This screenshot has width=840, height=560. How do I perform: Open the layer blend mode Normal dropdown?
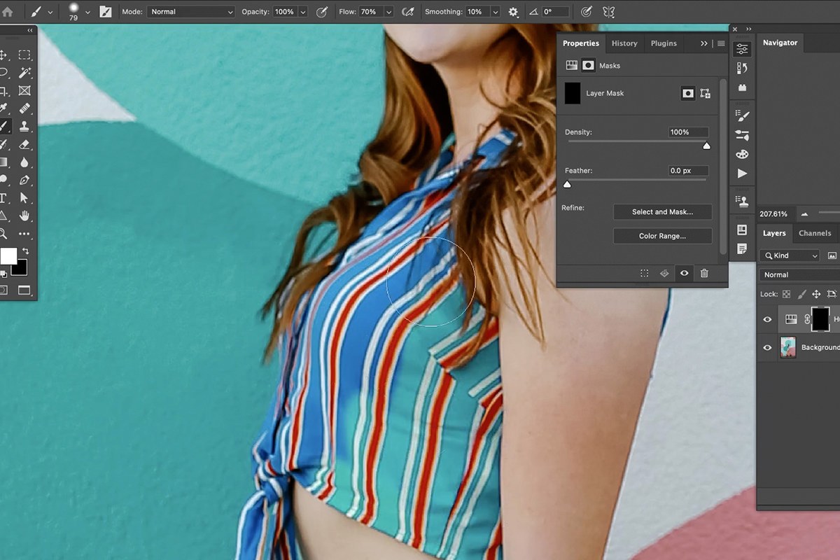click(800, 275)
